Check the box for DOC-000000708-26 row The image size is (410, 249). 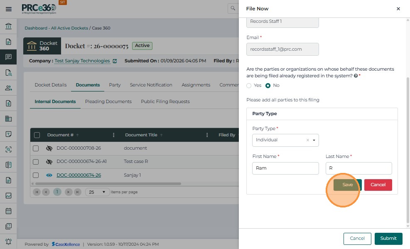coord(36,148)
